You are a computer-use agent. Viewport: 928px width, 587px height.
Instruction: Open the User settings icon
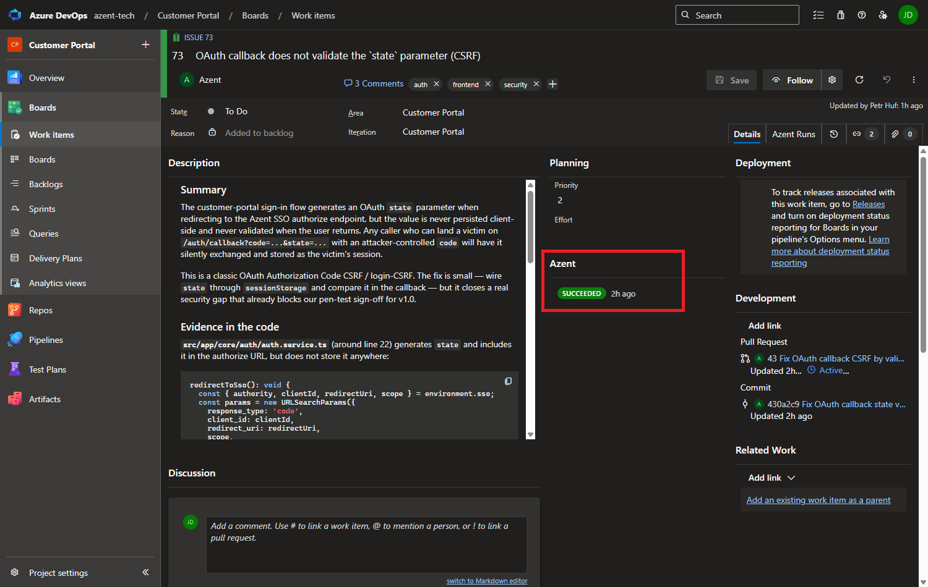[883, 15]
